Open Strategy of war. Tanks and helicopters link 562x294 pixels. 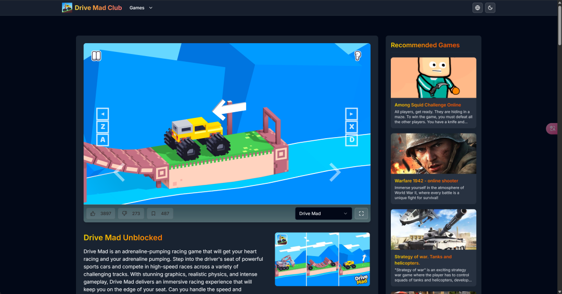[x=423, y=260]
